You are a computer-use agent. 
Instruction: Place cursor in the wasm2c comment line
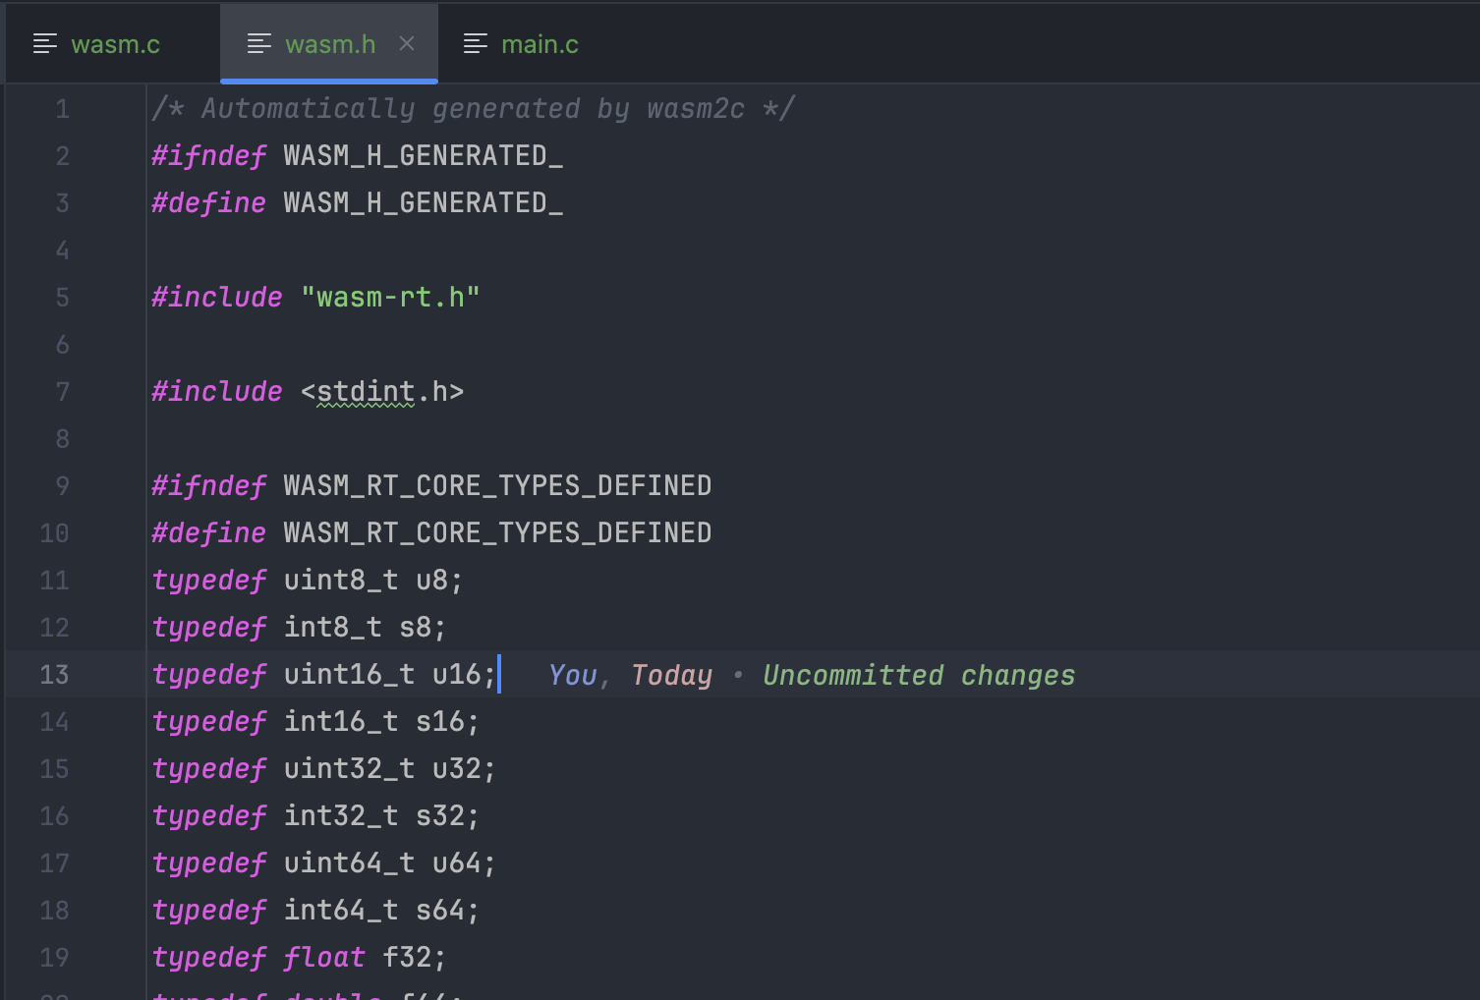(472, 109)
